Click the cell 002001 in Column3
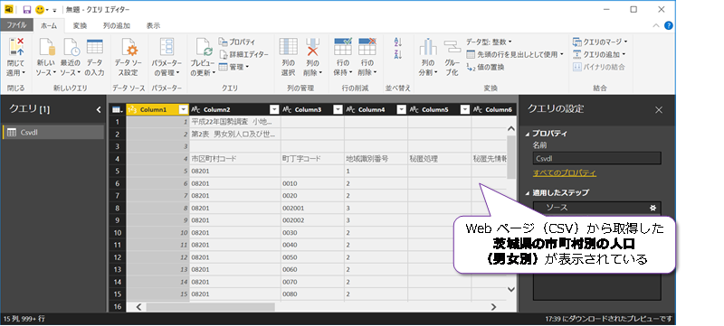This screenshot has height=326, width=724. coord(312,208)
